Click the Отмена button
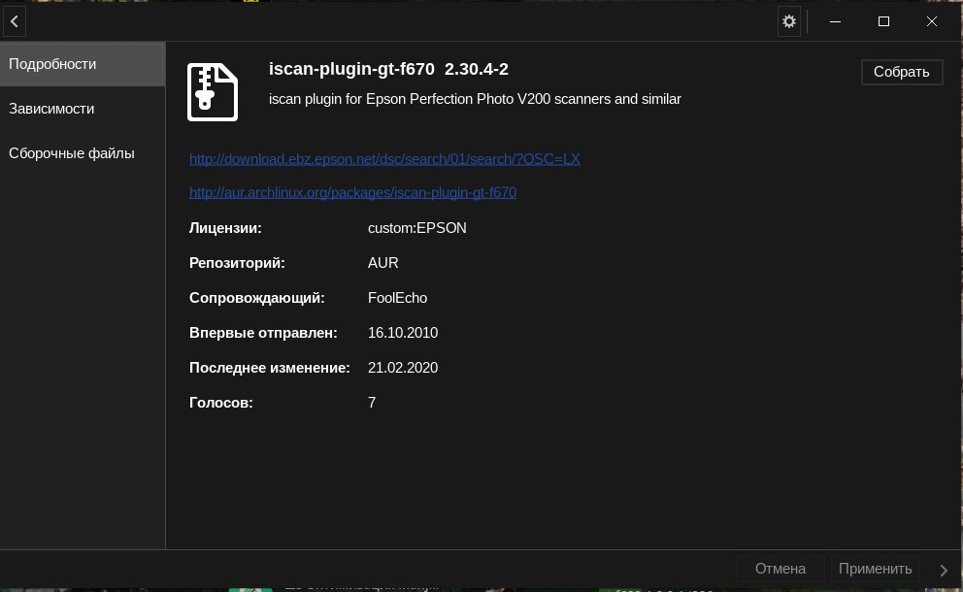963x592 pixels. 780,569
